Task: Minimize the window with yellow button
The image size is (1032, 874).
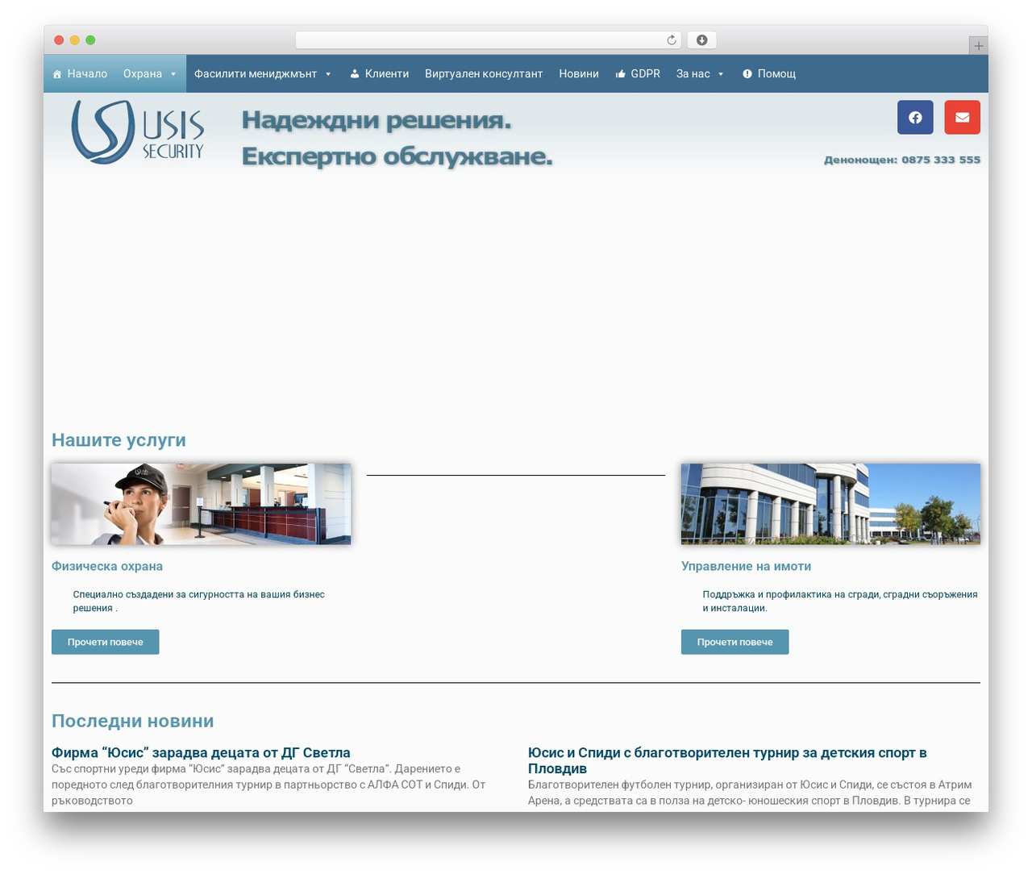Action: pyautogui.click(x=75, y=40)
